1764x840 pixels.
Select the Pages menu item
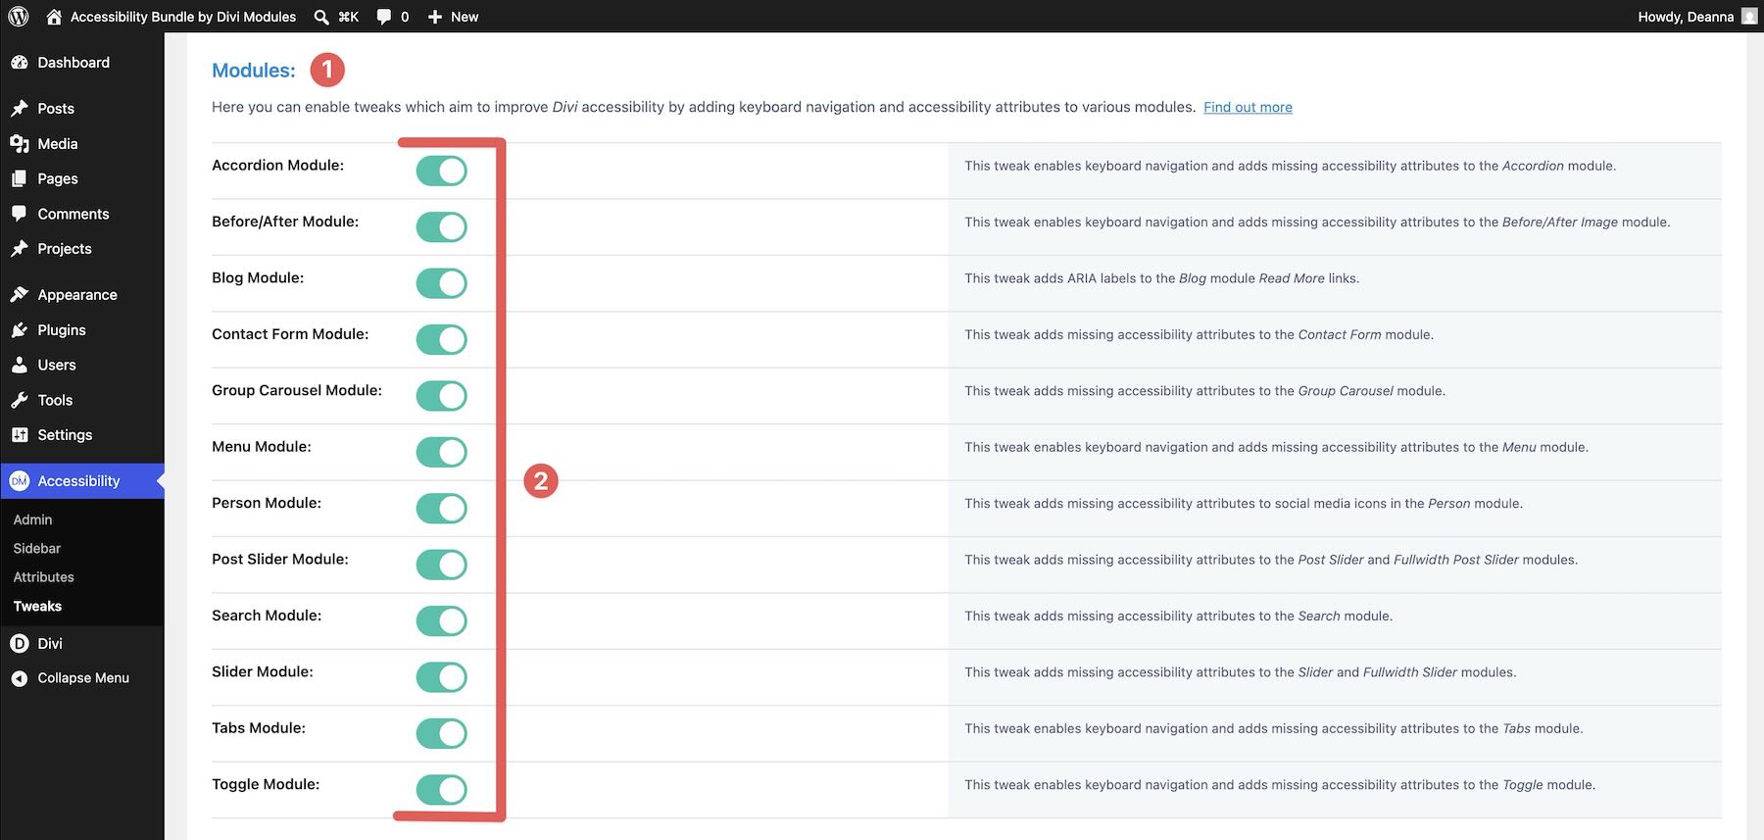click(x=58, y=179)
